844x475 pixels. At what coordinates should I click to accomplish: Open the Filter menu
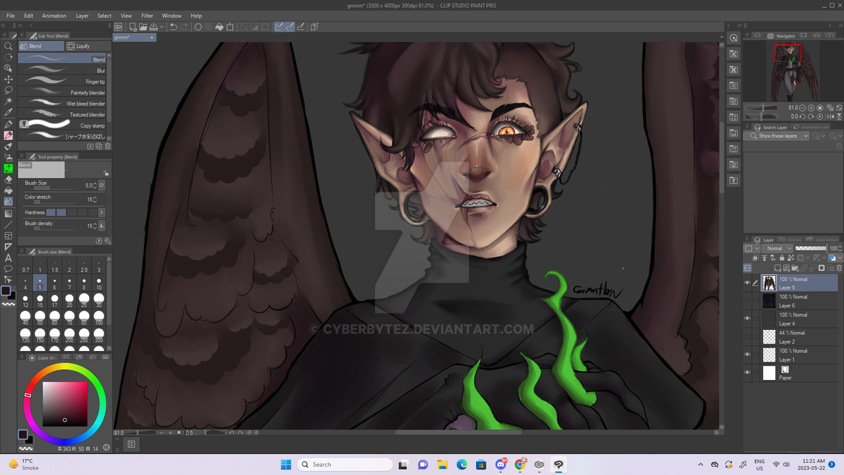(x=147, y=16)
